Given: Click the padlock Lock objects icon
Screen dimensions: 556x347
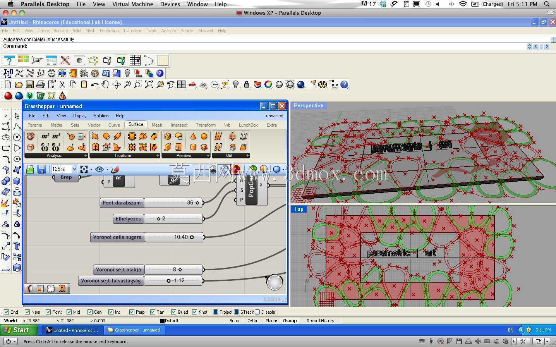Looking at the screenshot, I should [x=247, y=84].
